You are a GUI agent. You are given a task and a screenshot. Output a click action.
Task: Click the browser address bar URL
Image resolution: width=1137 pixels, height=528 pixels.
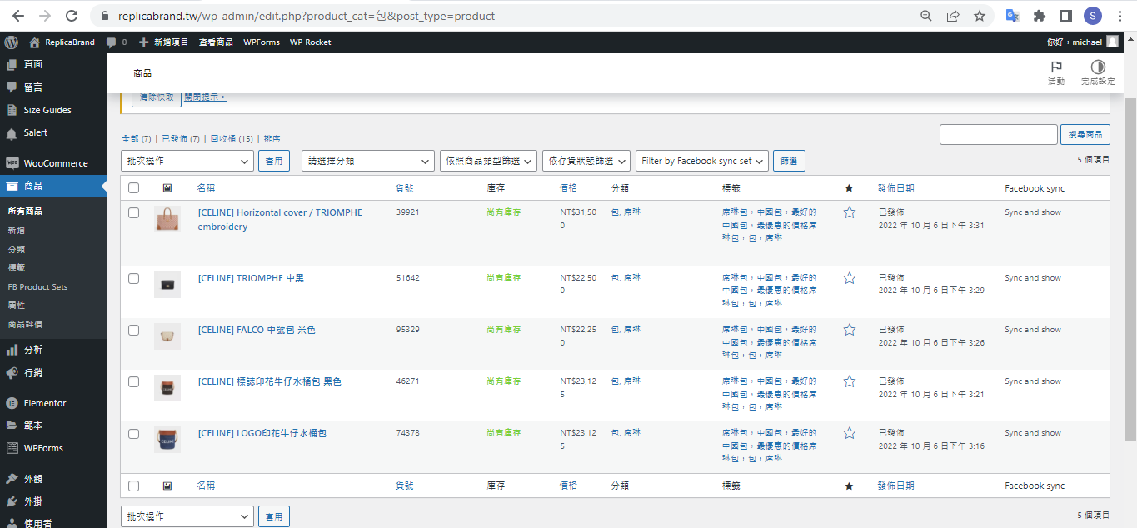coord(307,16)
